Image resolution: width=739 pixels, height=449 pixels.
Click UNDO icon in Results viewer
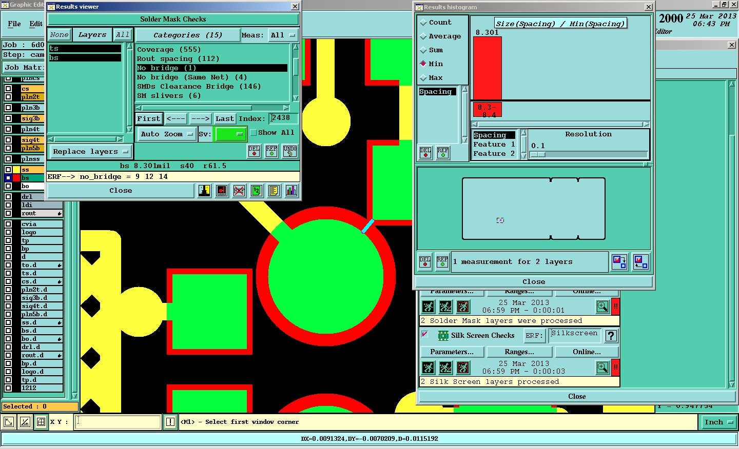pyautogui.click(x=290, y=151)
